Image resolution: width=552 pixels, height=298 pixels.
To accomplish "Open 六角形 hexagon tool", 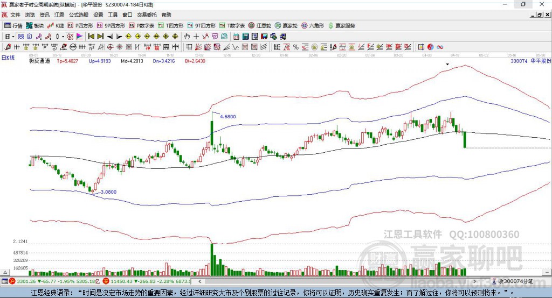I will (313, 26).
